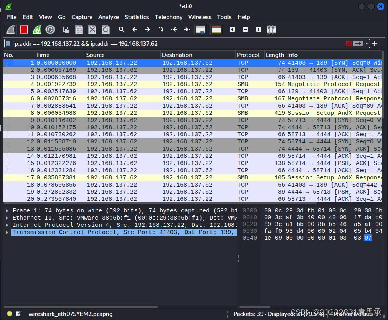Clear the display filter with red X
The height and width of the screenshot is (320, 388).
click(x=349, y=43)
